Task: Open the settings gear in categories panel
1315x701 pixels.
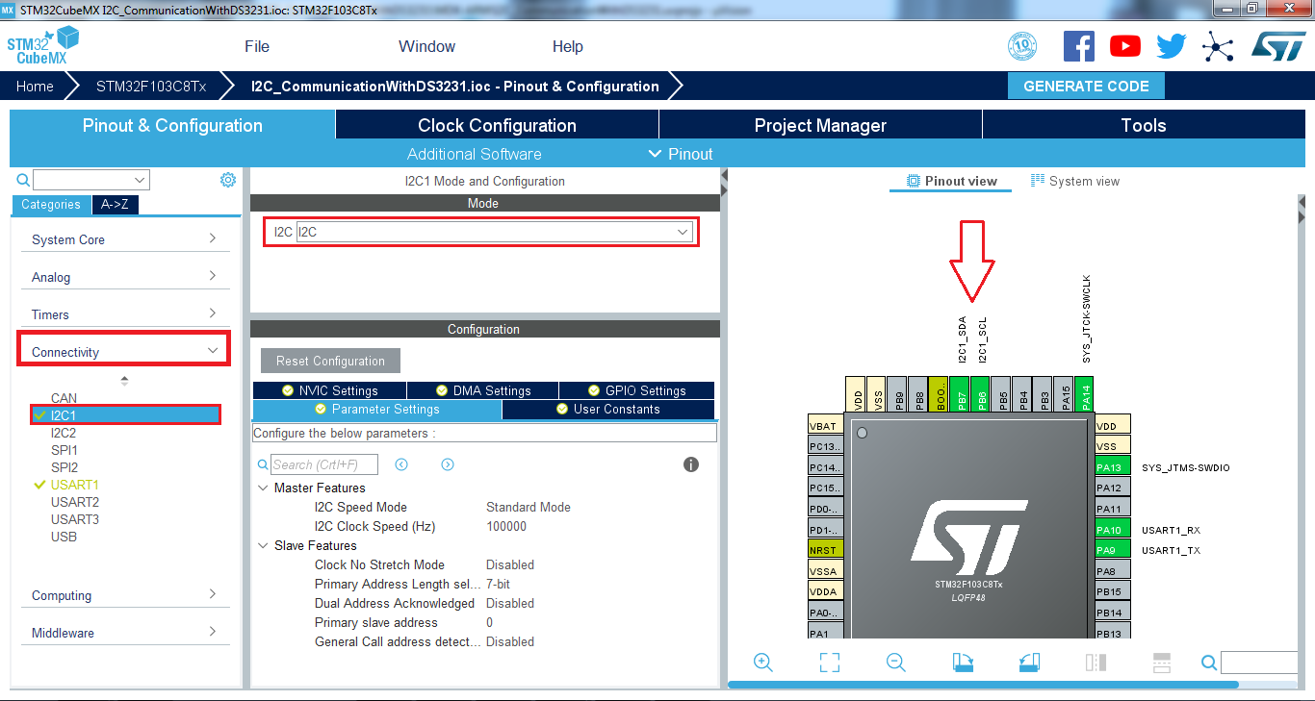Action: [x=228, y=180]
